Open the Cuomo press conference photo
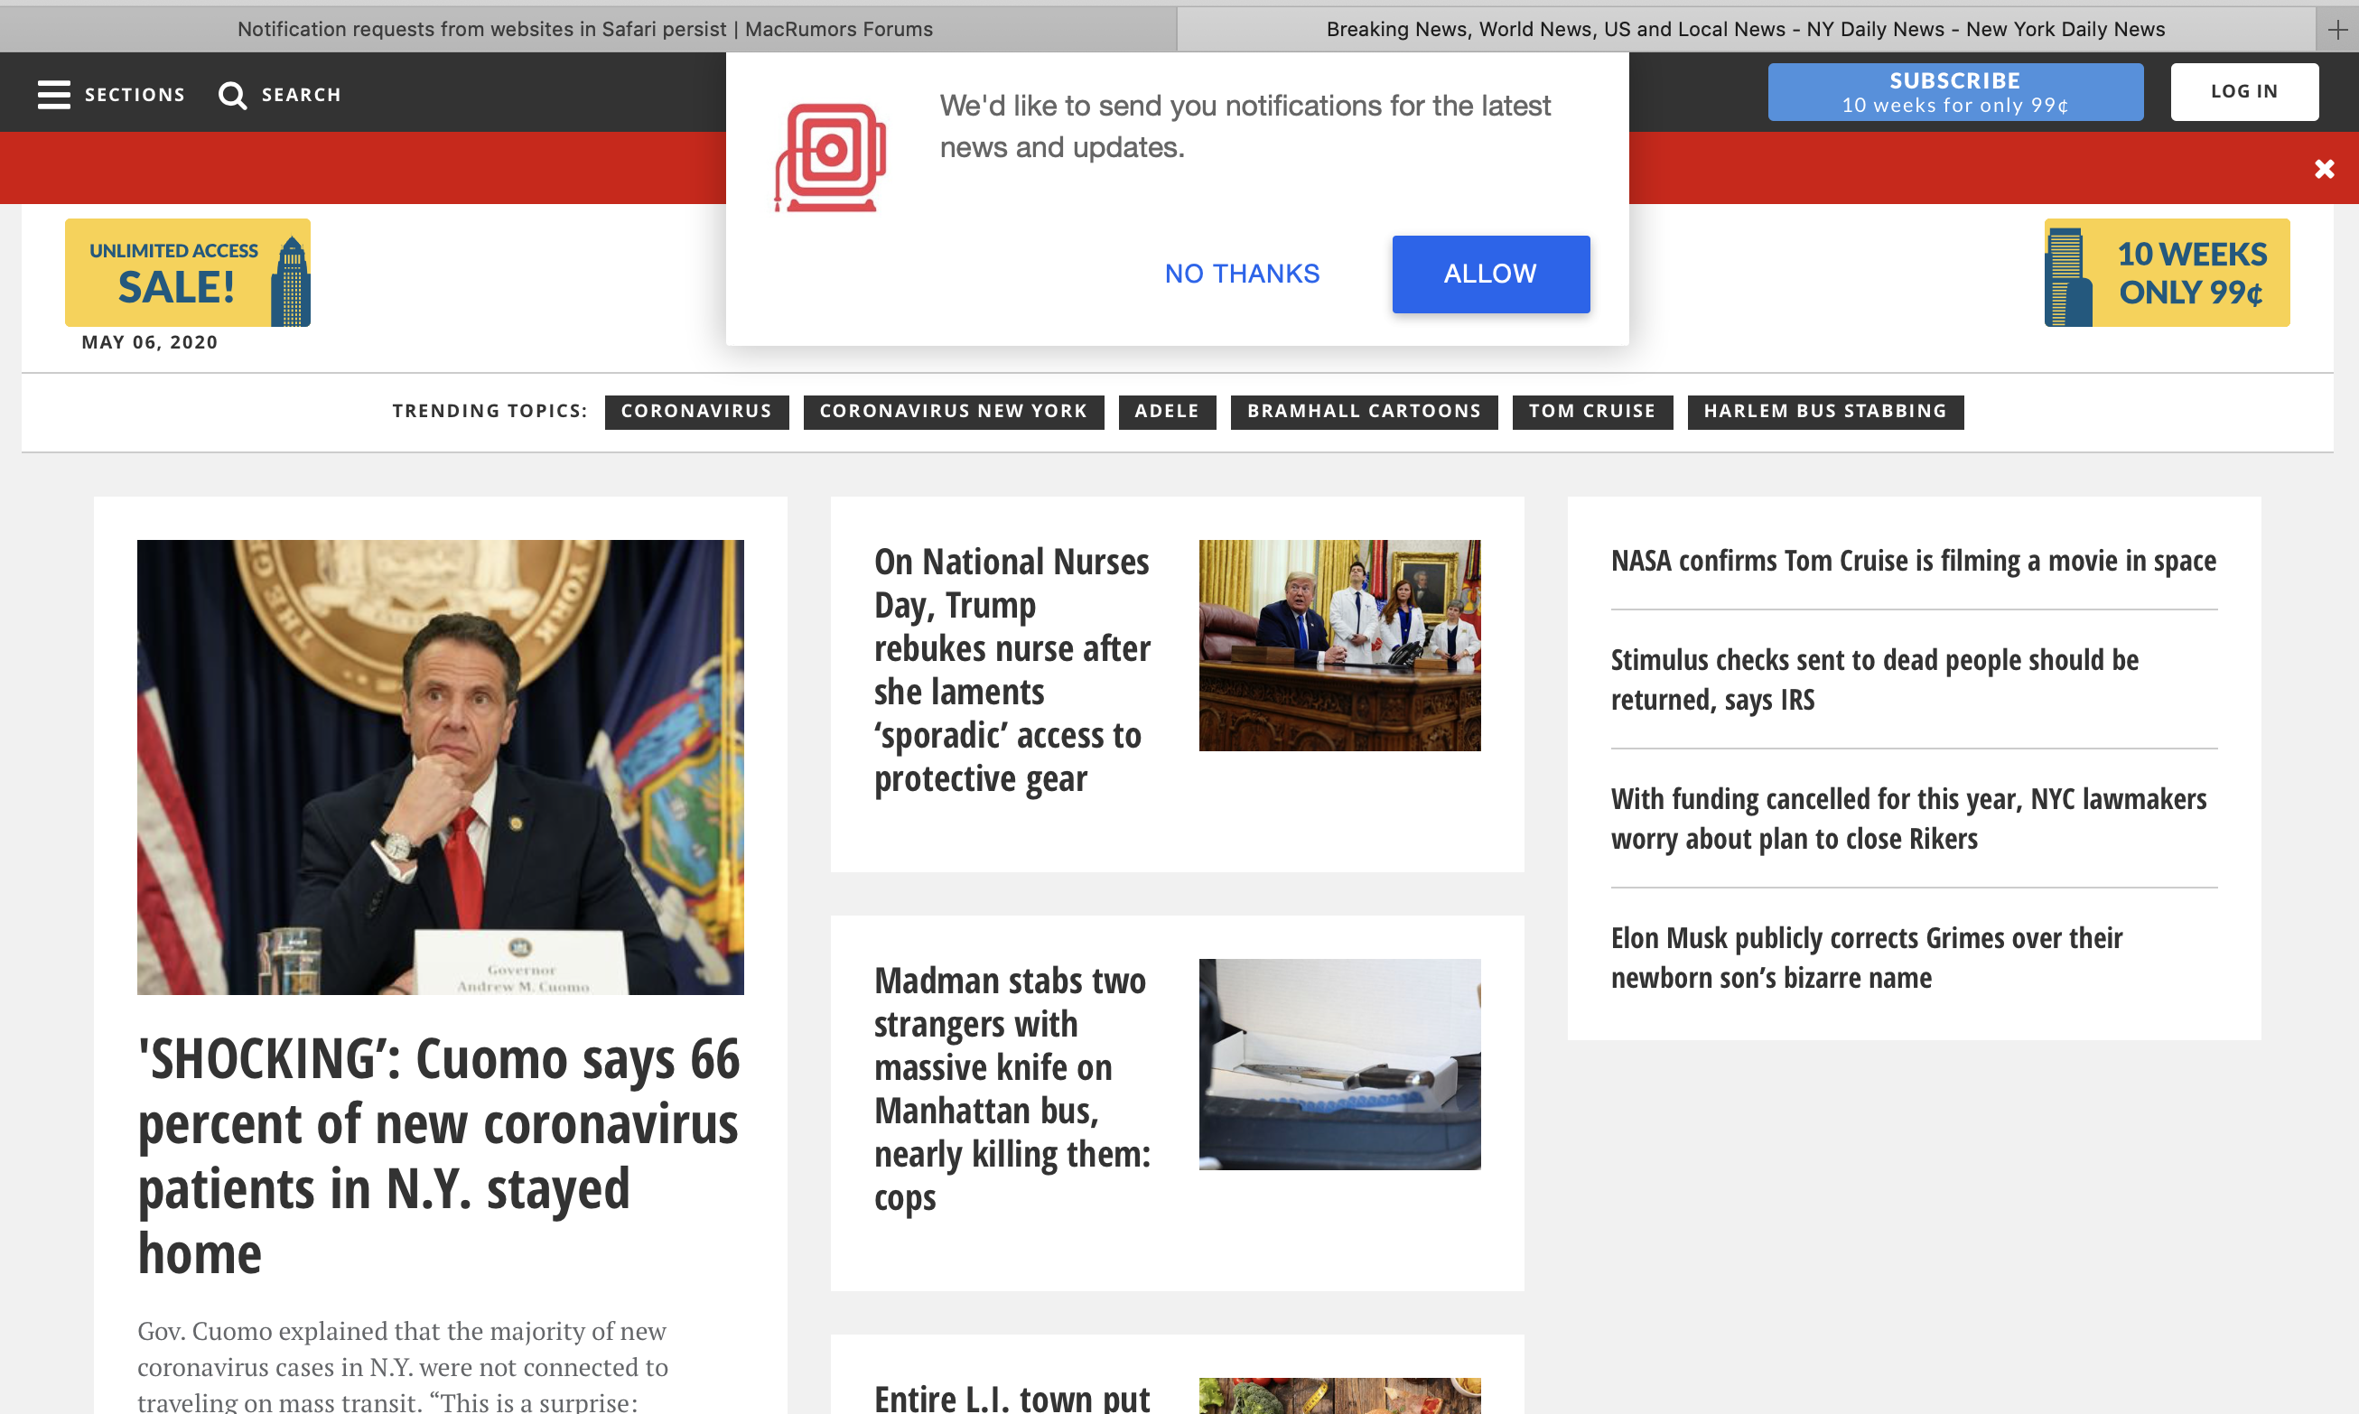This screenshot has height=1414, width=2359. 440,766
